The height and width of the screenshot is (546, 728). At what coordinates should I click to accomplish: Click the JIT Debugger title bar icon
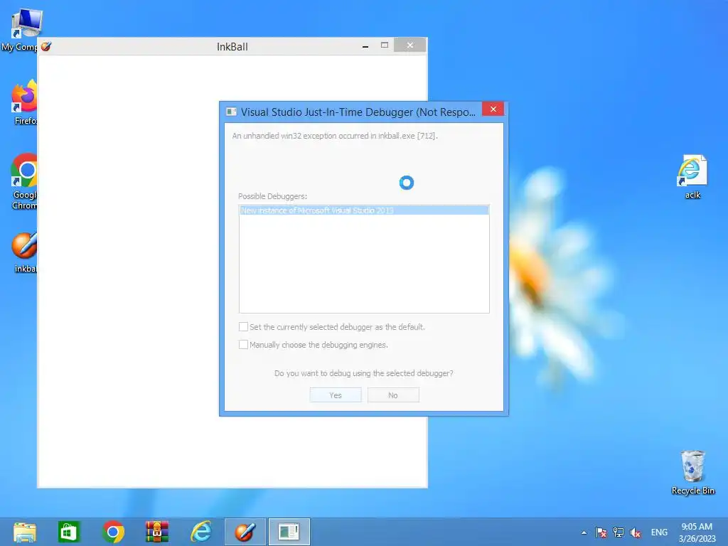tap(231, 112)
